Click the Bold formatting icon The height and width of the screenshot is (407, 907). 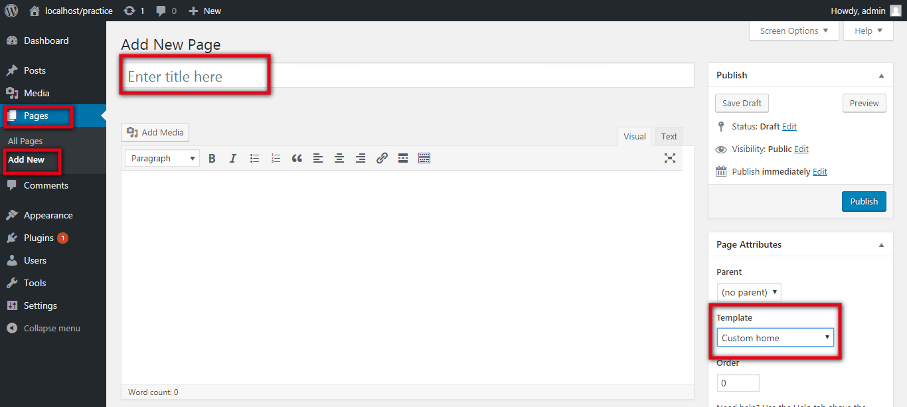tap(212, 159)
